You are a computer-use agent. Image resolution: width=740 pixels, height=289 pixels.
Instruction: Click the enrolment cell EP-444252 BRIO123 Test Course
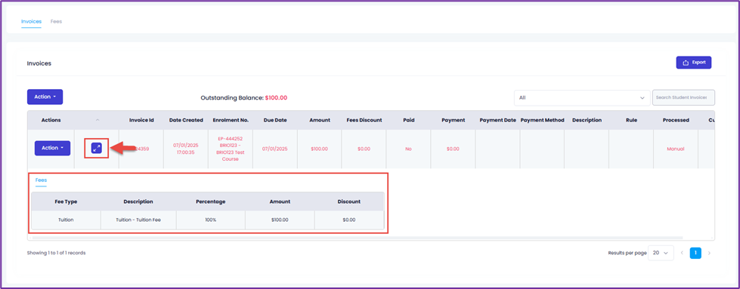(x=231, y=149)
